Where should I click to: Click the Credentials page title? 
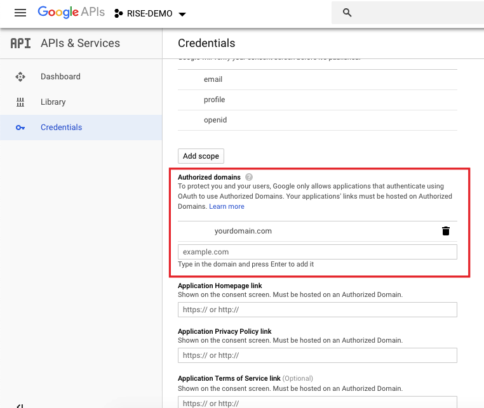click(x=206, y=43)
